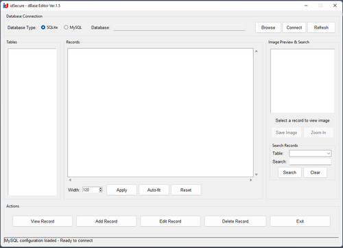Screen dimensions: 343x248
Task: Click the Add Record button
Action: [x=106, y=221]
